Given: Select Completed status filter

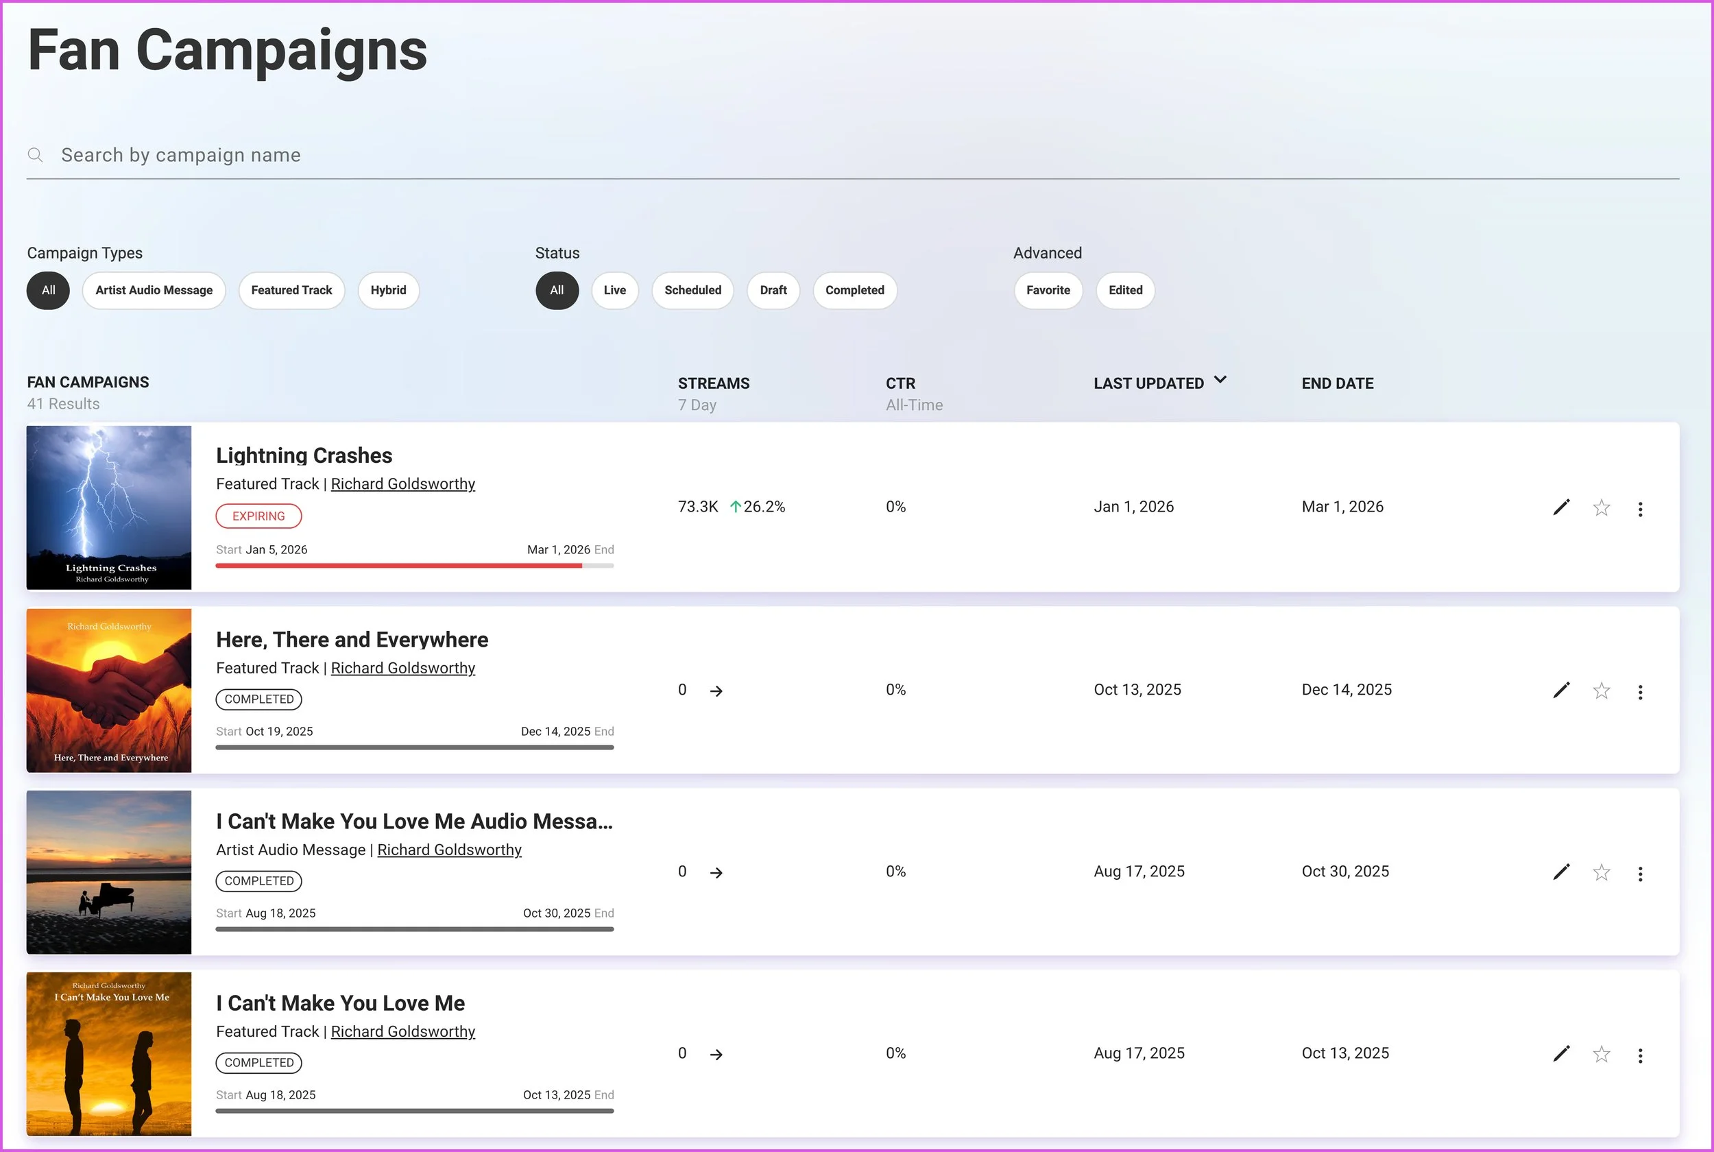Looking at the screenshot, I should [x=854, y=290].
